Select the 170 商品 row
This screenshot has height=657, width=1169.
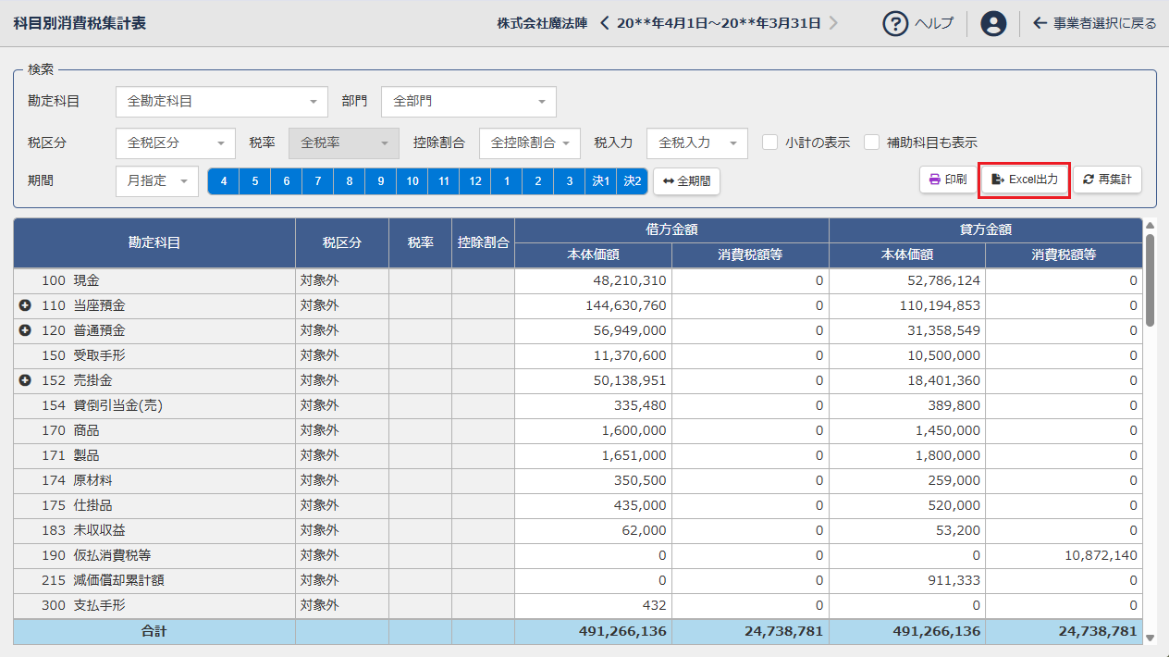pyautogui.click(x=578, y=430)
